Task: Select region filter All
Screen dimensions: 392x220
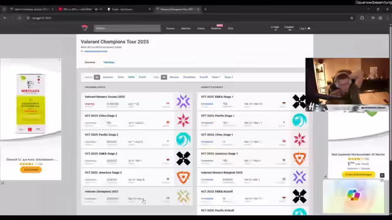Action: pos(97,77)
